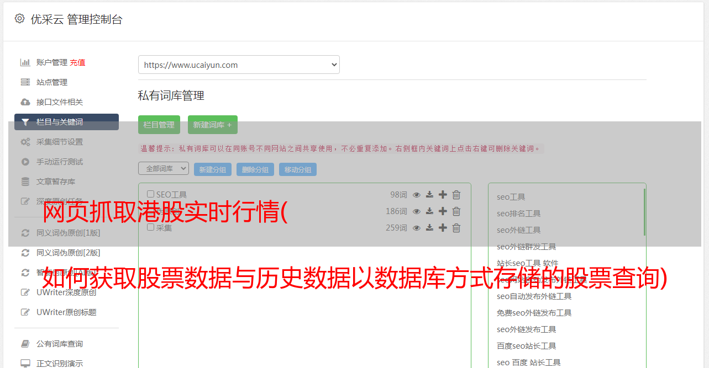Click the red 充值 recharge link

[x=77, y=62]
